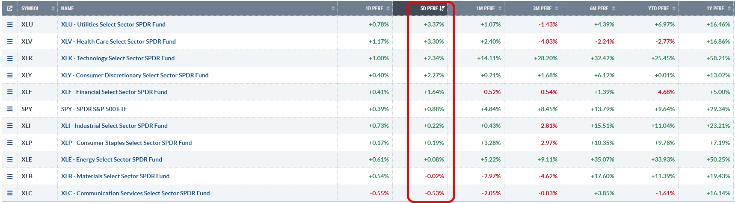
Task: Open row menu icon for XLY
Action: click(10, 75)
